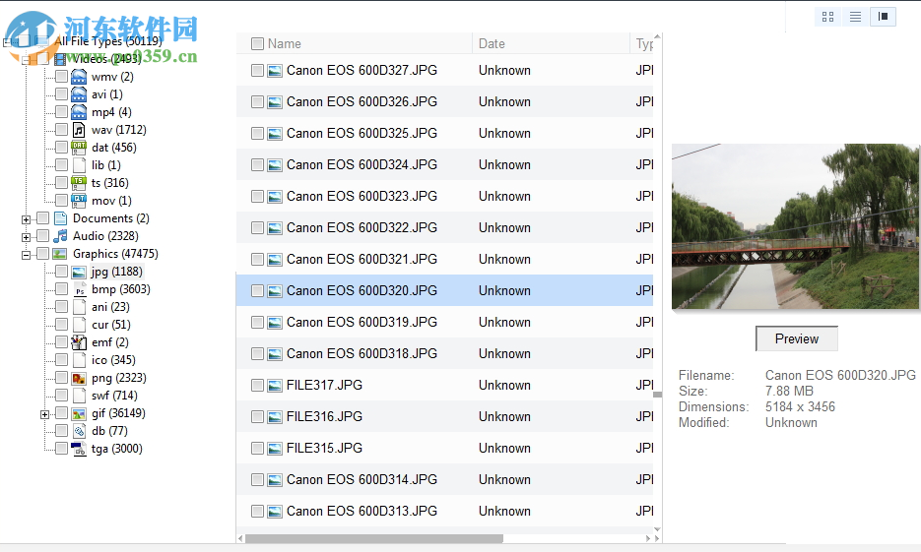The height and width of the screenshot is (552, 921).
Task: Click the db file type icon
Action: tap(80, 431)
